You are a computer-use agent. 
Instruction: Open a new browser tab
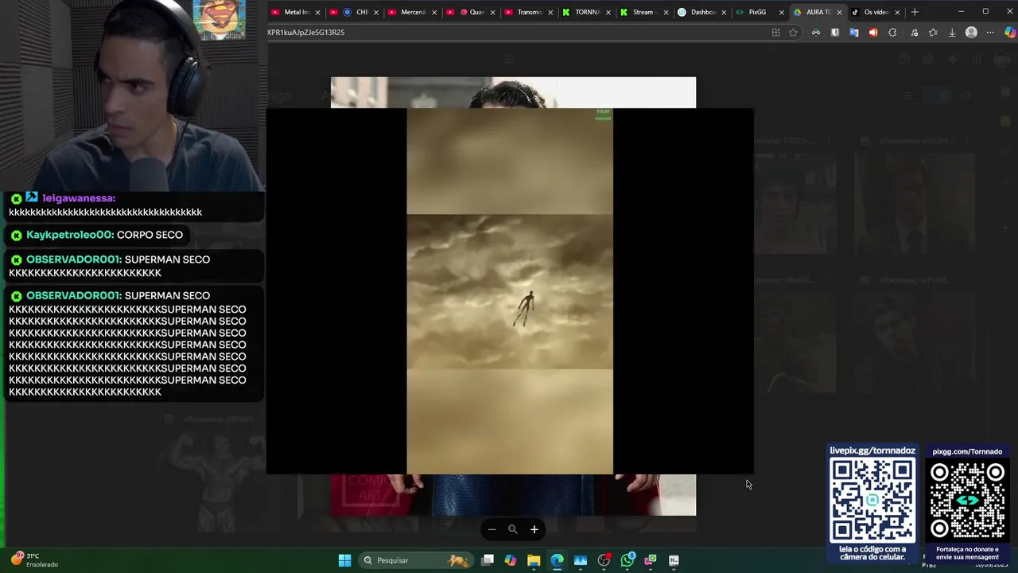pos(915,12)
